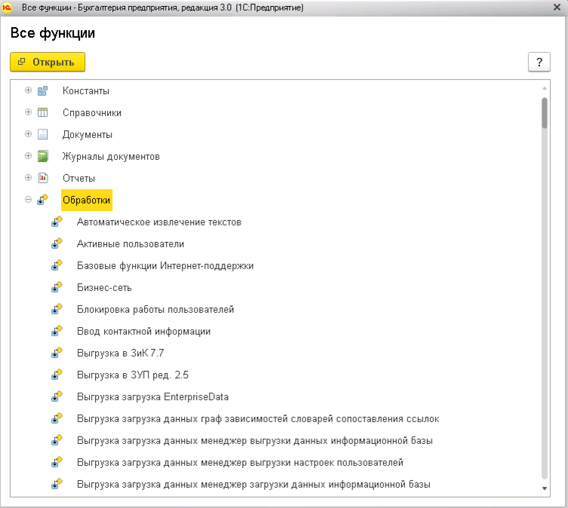Screen dimensions: 568x508
Task: Click the Журналы документов green icon
Action: click(x=43, y=156)
